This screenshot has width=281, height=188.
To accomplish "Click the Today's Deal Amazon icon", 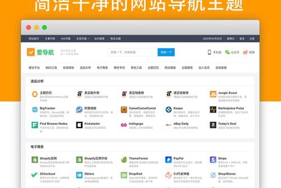I will coord(213,125).
